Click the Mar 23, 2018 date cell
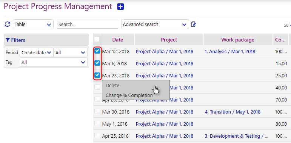 coord(116,76)
